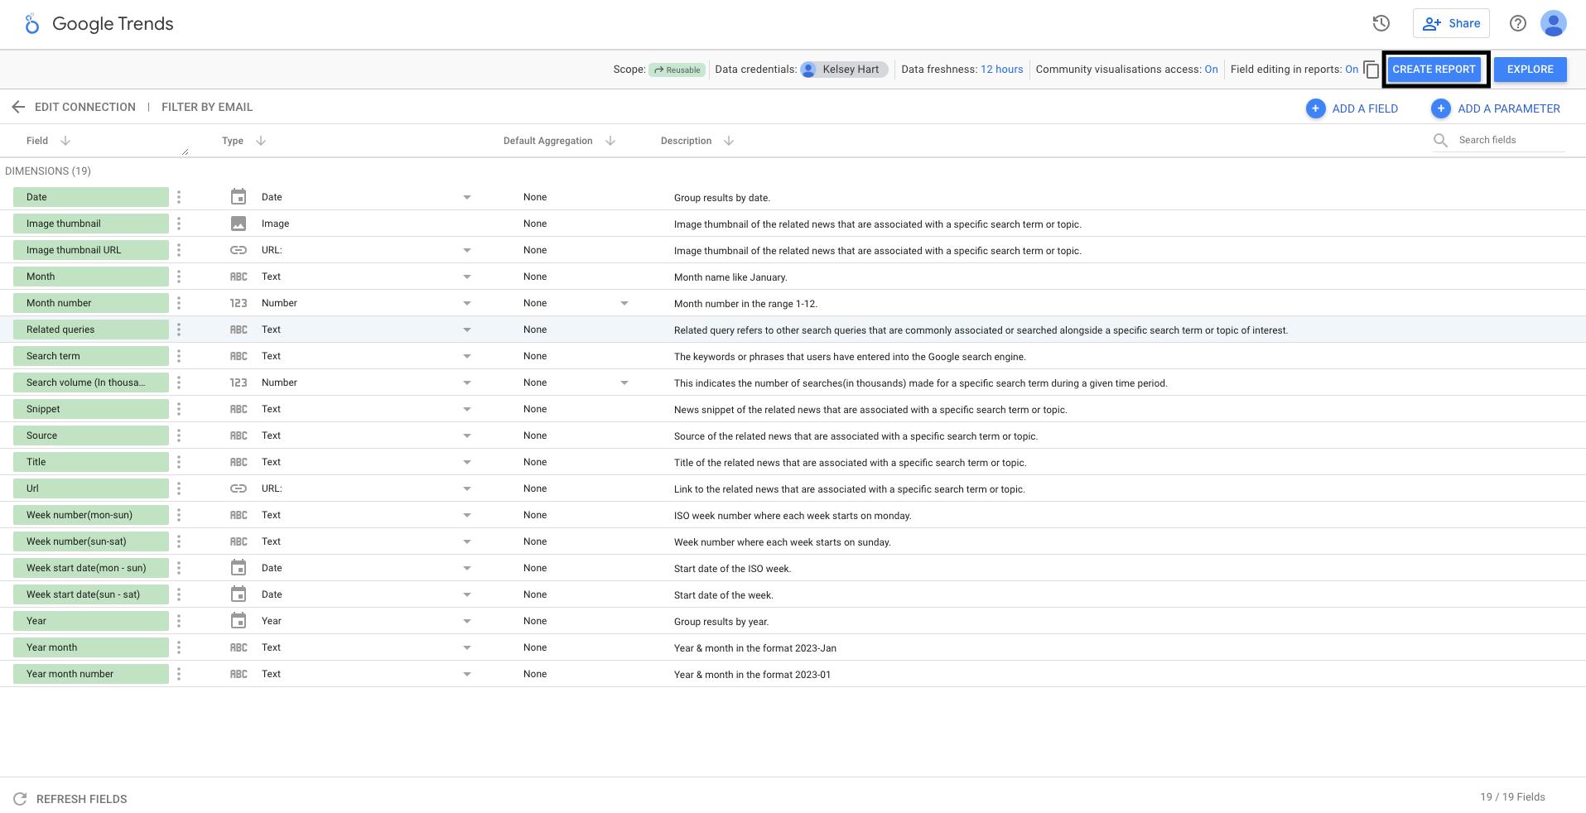This screenshot has width=1586, height=813.
Task: Open the three-dot menu for Year month number
Action: click(x=179, y=674)
